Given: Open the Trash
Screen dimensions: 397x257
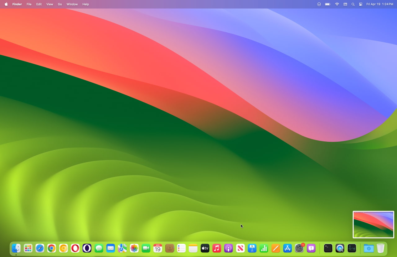Looking at the screenshot, I should pyautogui.click(x=380, y=248).
